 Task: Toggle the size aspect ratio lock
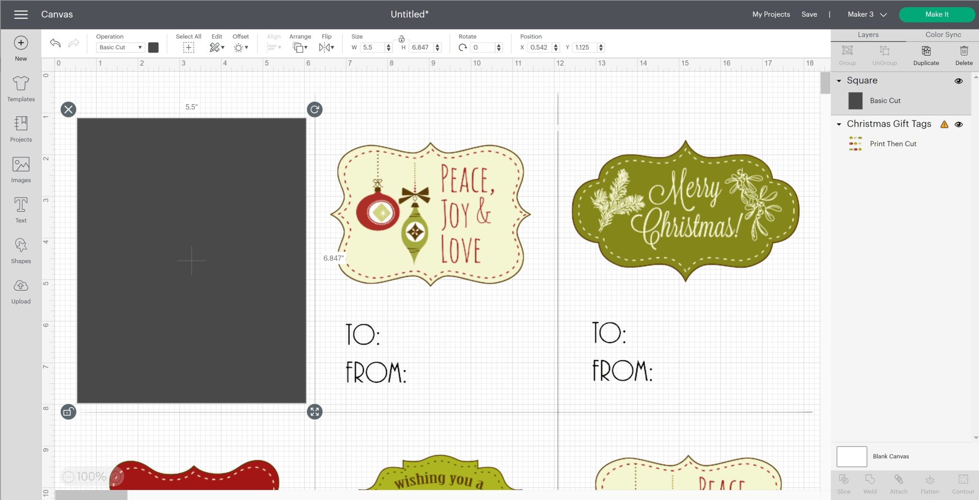pos(402,40)
